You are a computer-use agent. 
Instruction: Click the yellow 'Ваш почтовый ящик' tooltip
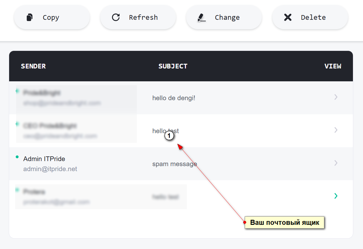[285, 222]
